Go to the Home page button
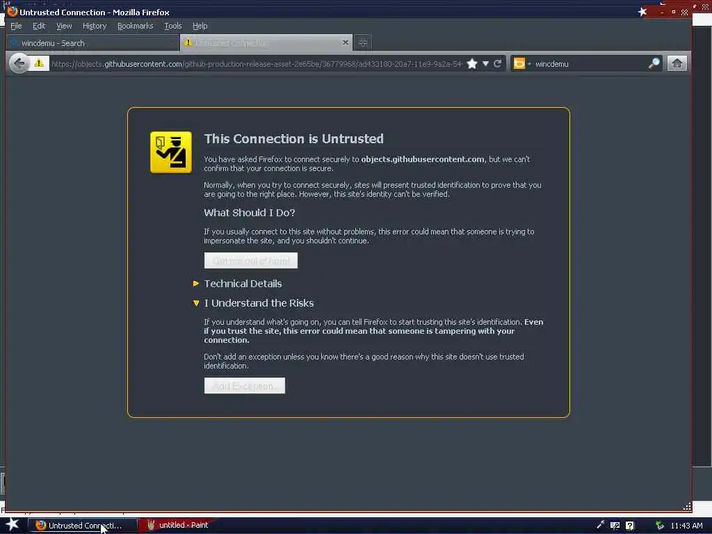Image resolution: width=712 pixels, height=534 pixels. click(x=677, y=63)
